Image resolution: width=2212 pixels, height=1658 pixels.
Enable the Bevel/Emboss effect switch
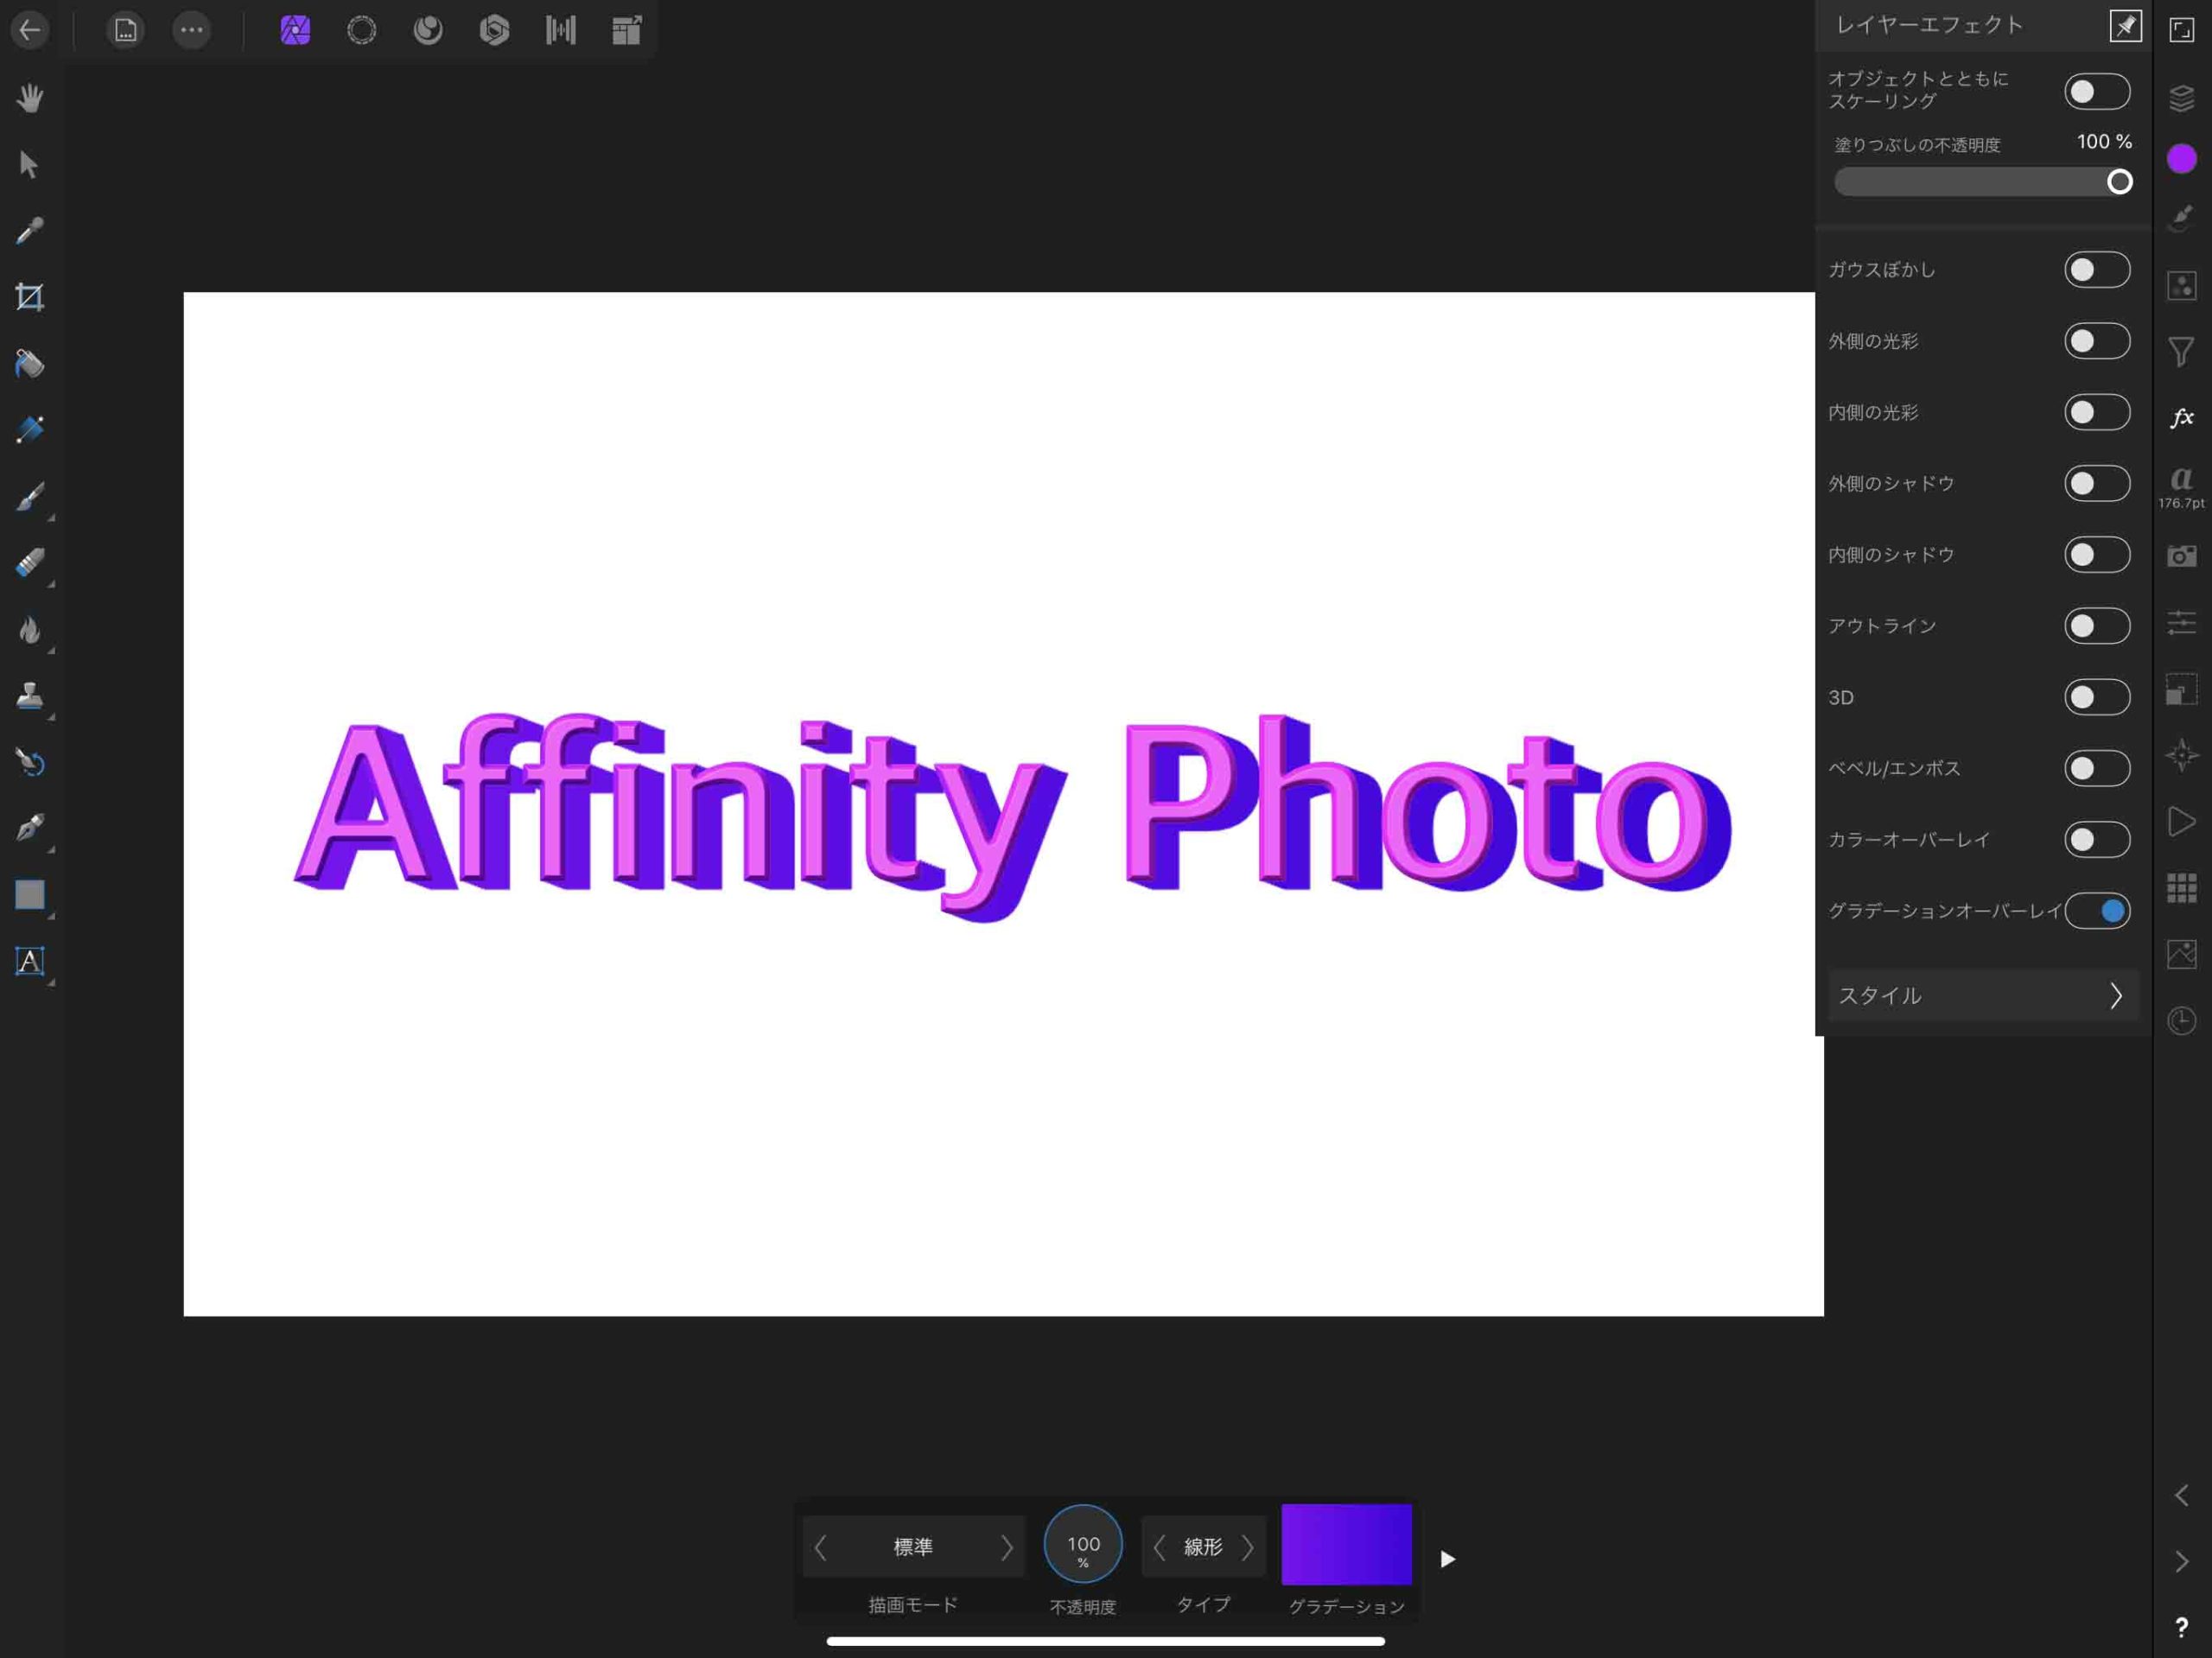coord(2097,768)
